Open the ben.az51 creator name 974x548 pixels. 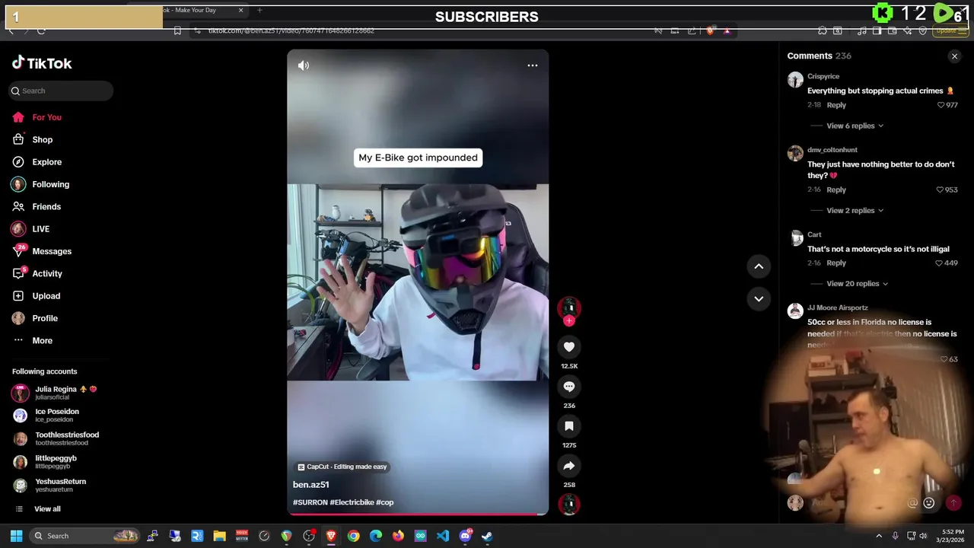pyautogui.click(x=311, y=485)
